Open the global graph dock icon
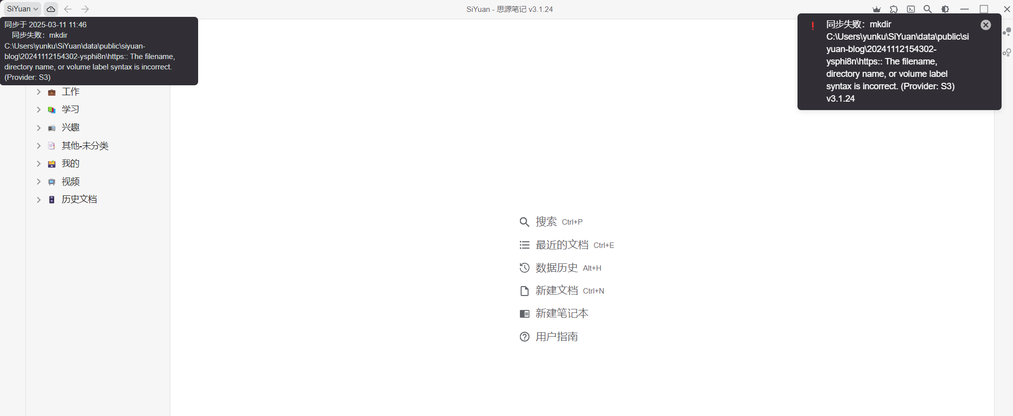 1007,52
